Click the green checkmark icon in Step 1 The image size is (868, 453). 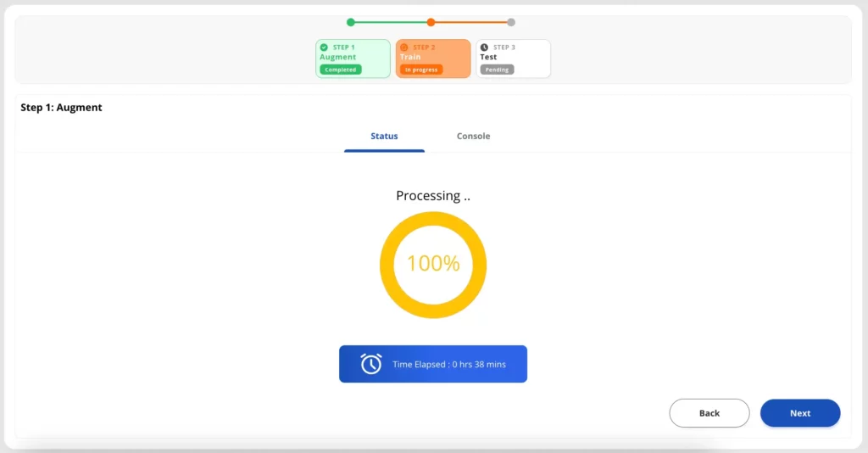(x=324, y=48)
